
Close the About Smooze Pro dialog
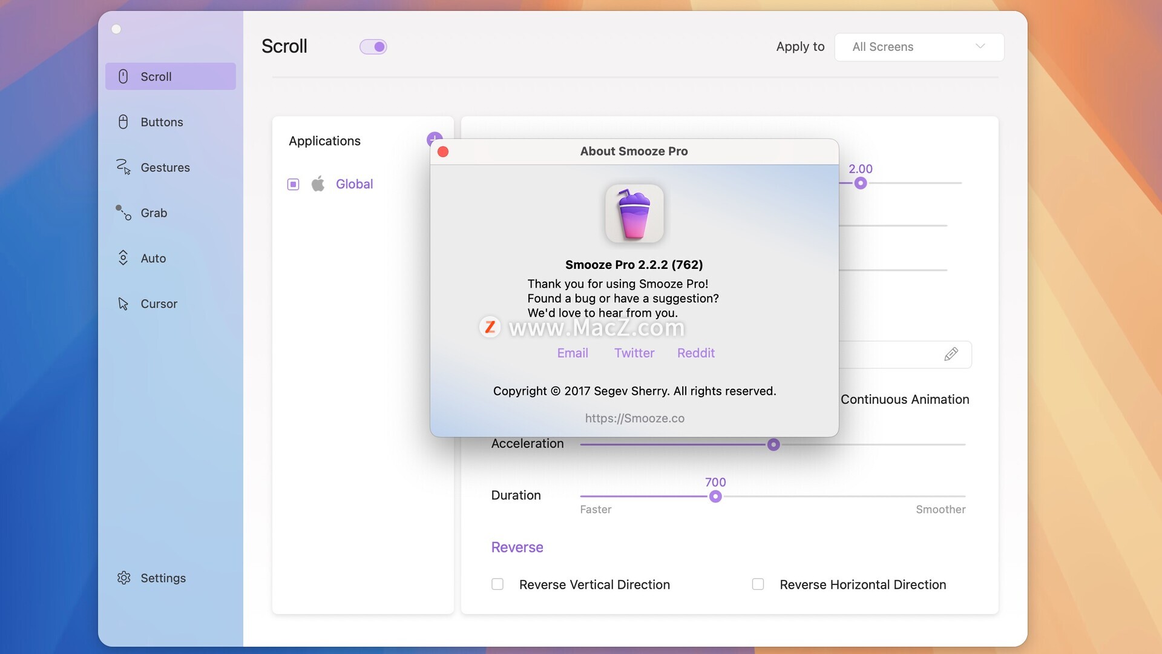click(x=443, y=151)
